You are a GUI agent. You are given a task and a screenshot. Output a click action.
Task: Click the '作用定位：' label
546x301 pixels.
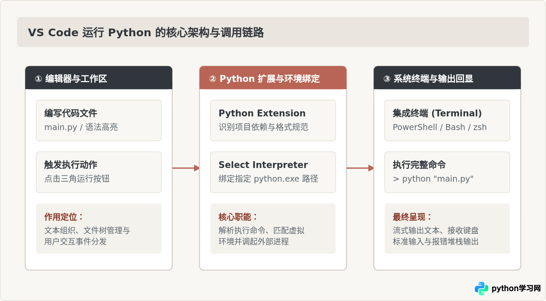[x=64, y=217]
